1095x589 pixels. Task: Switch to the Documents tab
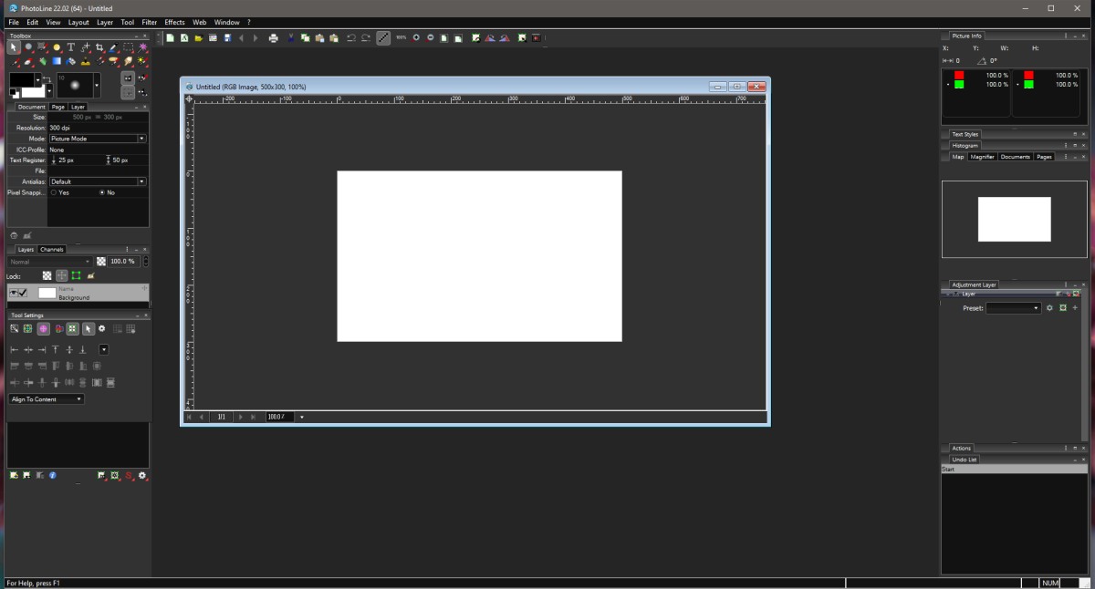(x=1015, y=157)
